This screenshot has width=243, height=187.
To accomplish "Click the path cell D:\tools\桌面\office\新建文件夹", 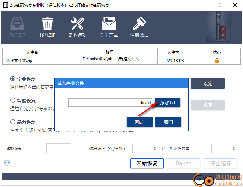I will click(x=109, y=60).
